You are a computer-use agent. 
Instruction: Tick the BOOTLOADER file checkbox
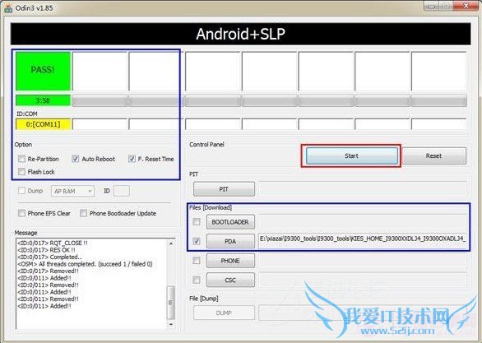(197, 221)
